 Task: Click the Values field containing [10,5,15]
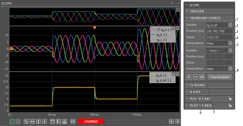219,37
